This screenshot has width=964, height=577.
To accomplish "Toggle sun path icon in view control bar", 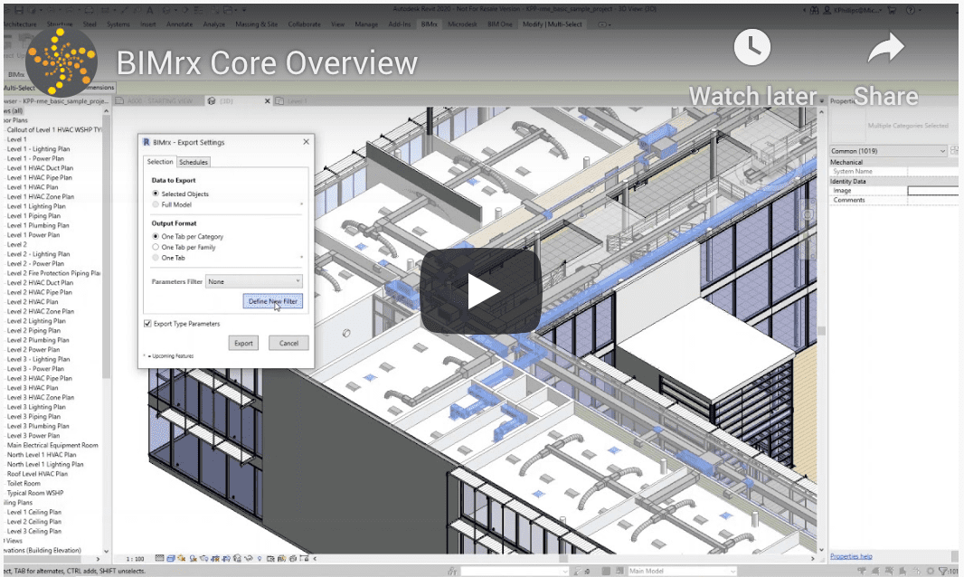I will point(182,559).
